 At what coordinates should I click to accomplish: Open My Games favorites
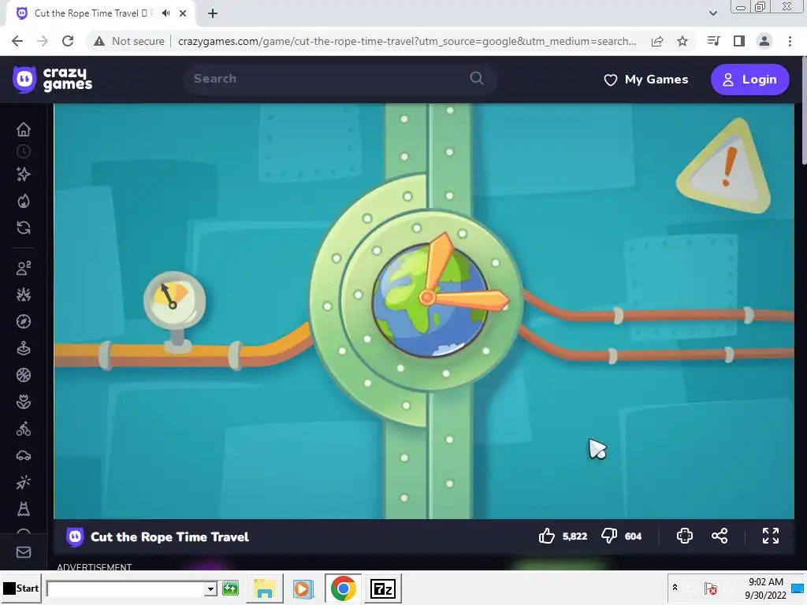[x=646, y=80]
